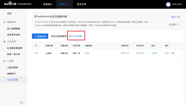Open 接入视频数据 in the sidebar

tap(13, 28)
